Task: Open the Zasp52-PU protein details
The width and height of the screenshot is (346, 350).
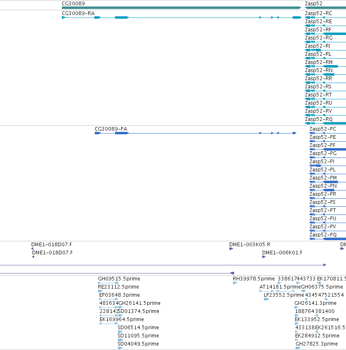Action: [323, 219]
